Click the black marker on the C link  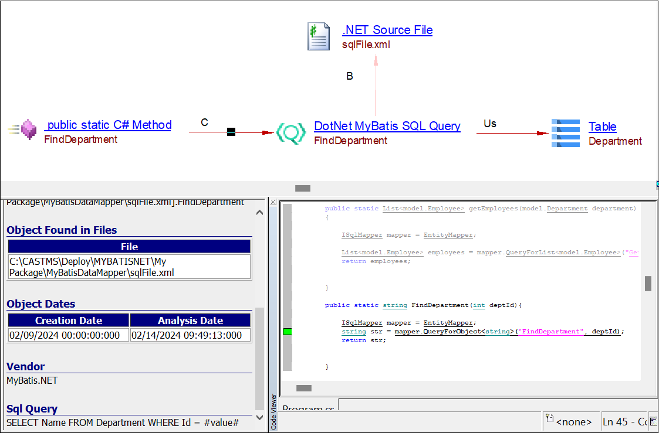tap(231, 132)
